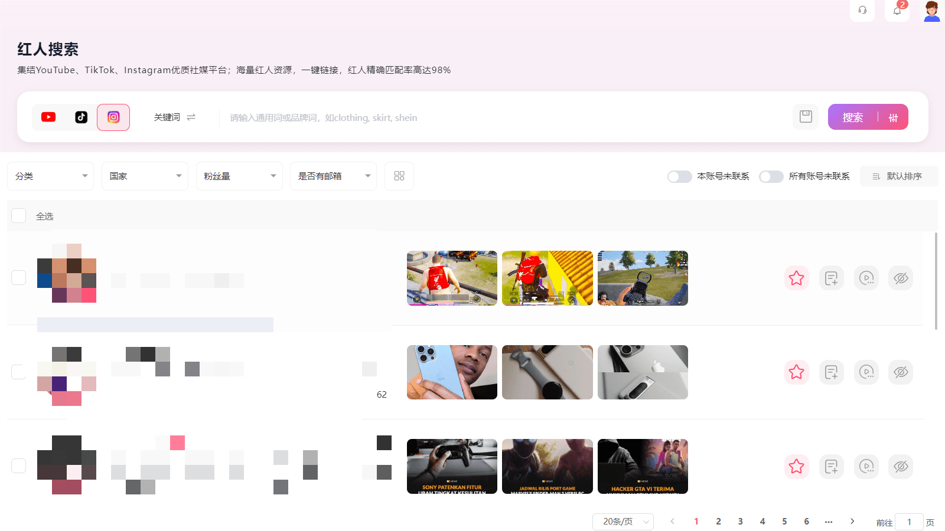945x531 pixels.
Task: Open the notification bell
Action: click(897, 11)
